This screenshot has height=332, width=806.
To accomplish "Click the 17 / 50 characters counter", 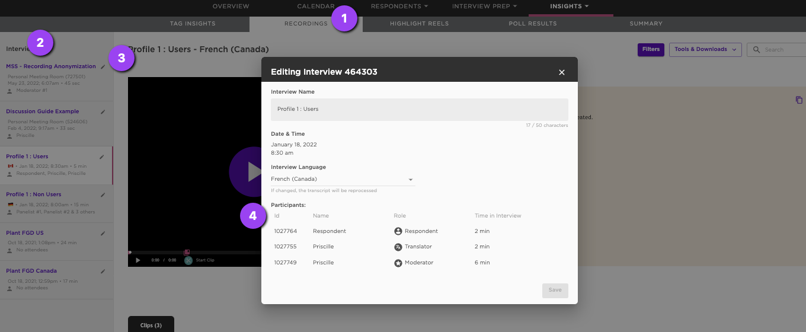I will pyautogui.click(x=547, y=126).
